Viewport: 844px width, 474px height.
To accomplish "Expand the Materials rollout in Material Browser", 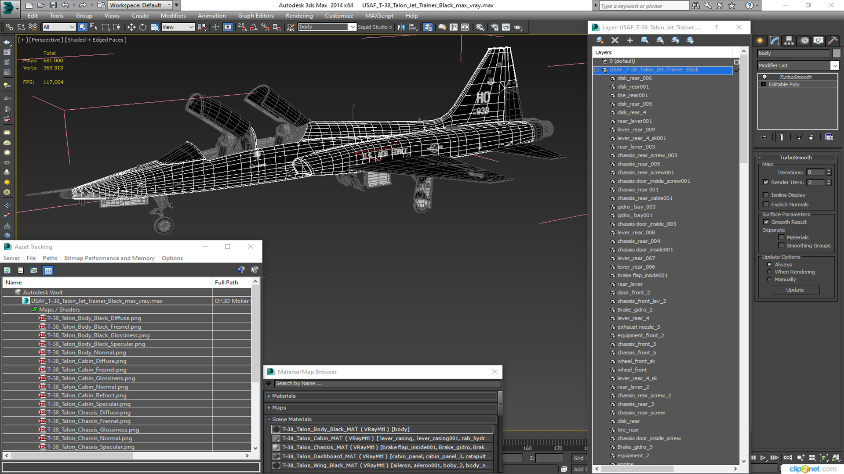I will tap(269, 396).
